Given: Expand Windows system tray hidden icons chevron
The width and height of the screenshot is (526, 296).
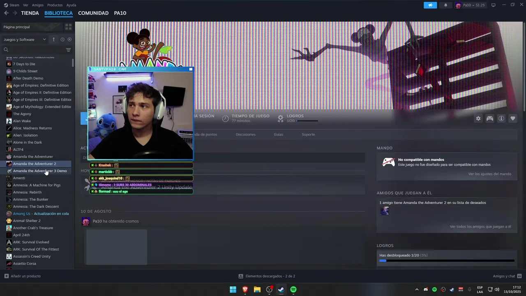Looking at the screenshot, I should tap(417, 289).
